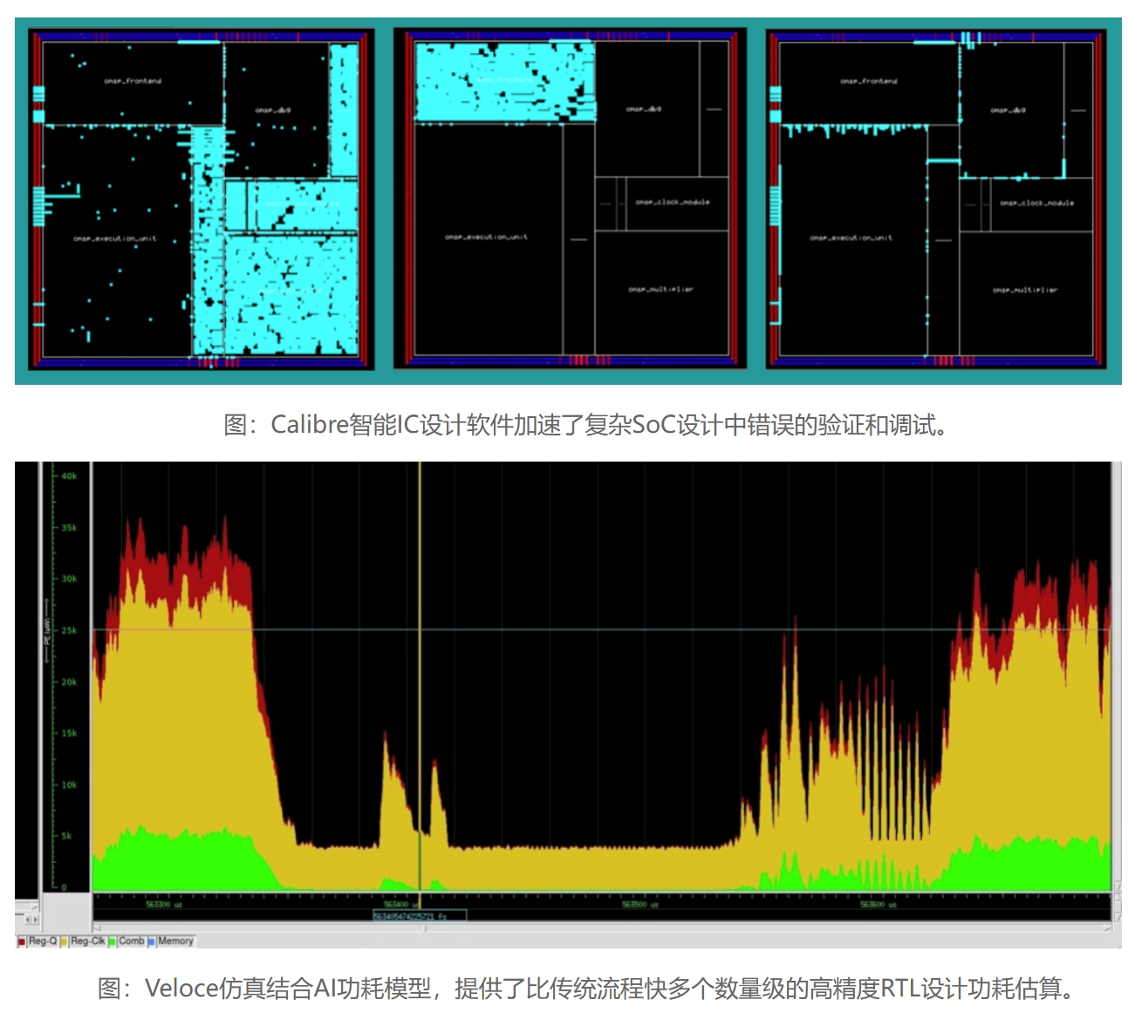Click the 563300 us timeline tick label
The height and width of the screenshot is (1027, 1128).
pos(163,905)
